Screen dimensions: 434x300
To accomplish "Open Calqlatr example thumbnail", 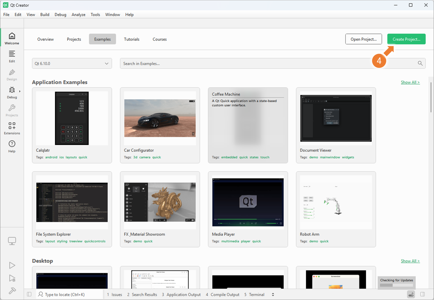I will [x=72, y=118].
